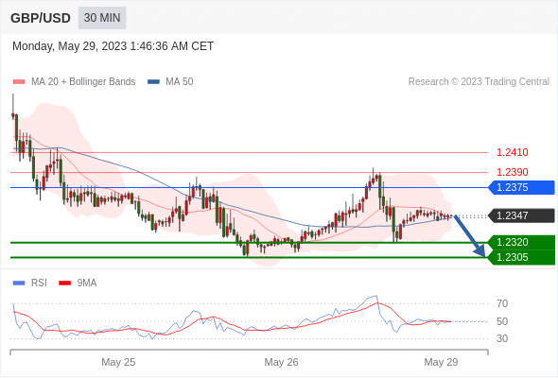Click the blue MA 50 legend swatch
This screenshot has width=558, height=378.
[x=153, y=82]
